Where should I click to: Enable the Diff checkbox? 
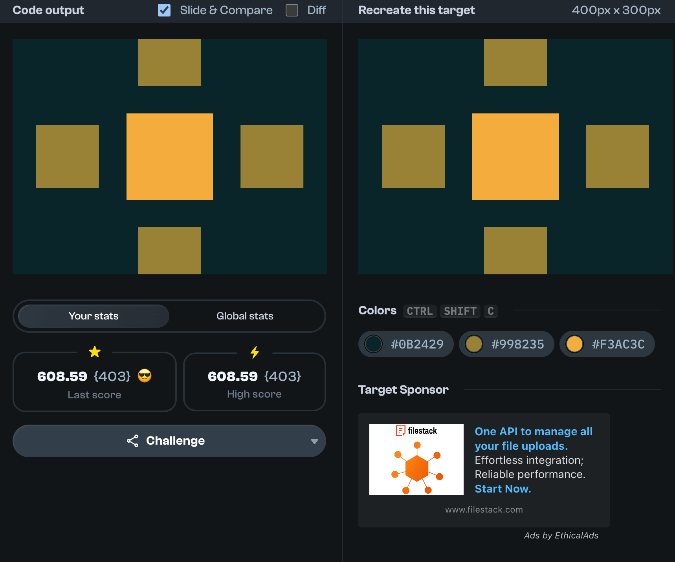click(x=292, y=10)
